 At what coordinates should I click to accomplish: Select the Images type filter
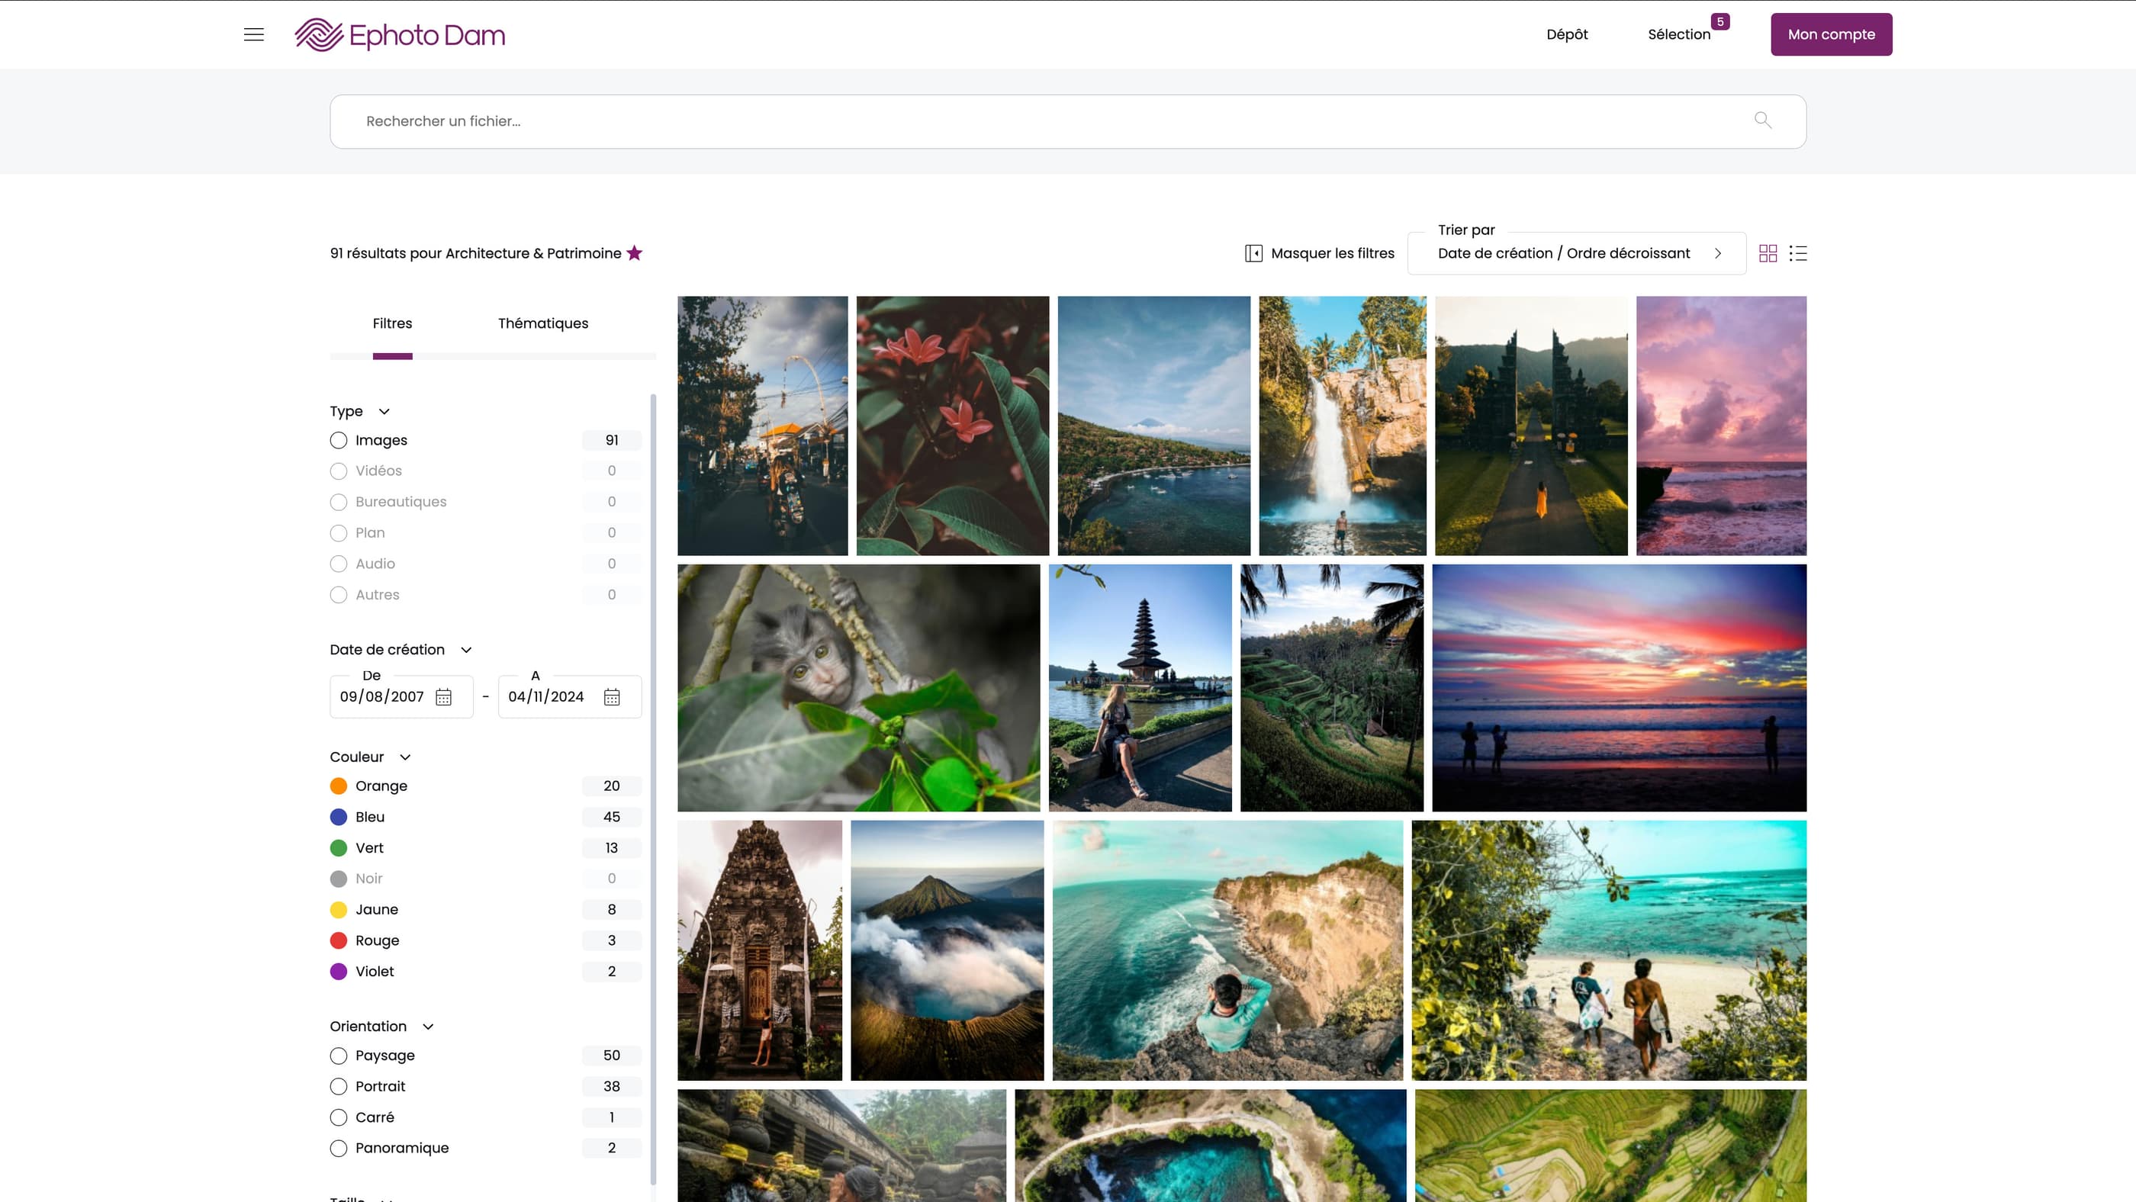(338, 440)
